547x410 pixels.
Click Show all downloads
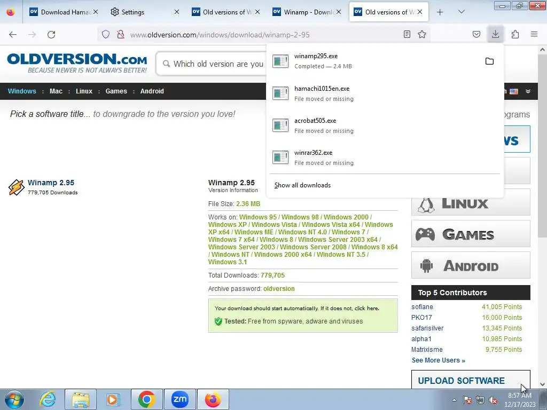click(302, 185)
